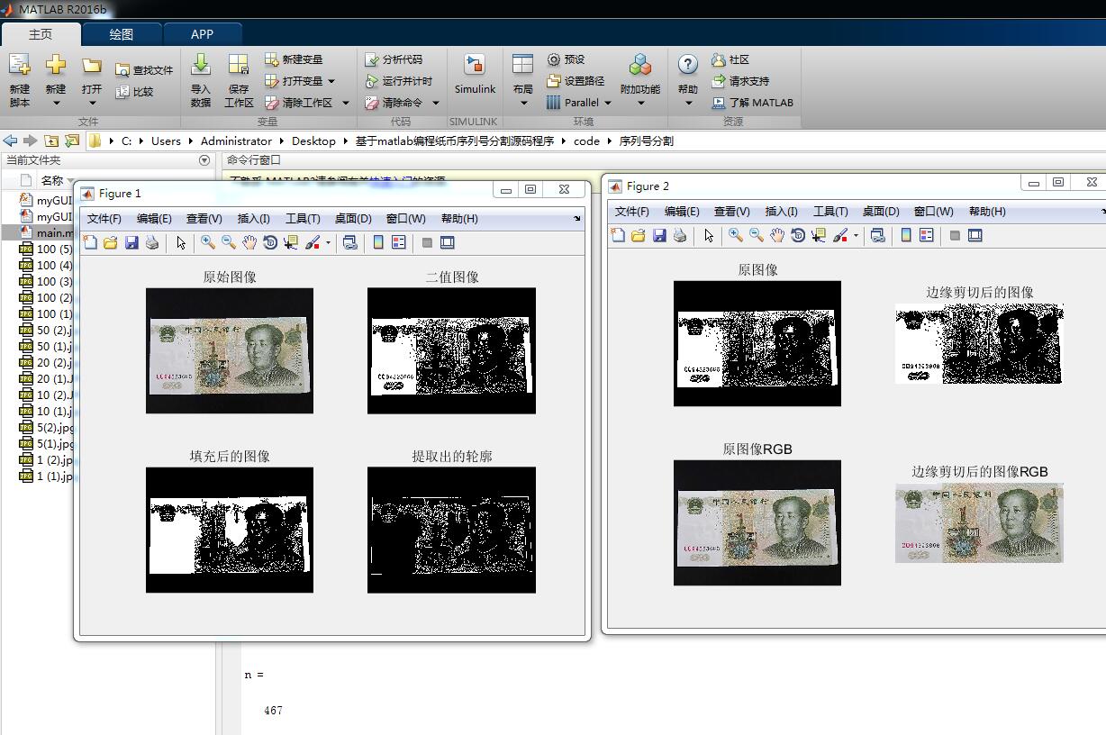Switch to the APP tab
This screenshot has height=735, width=1106.
202,34
